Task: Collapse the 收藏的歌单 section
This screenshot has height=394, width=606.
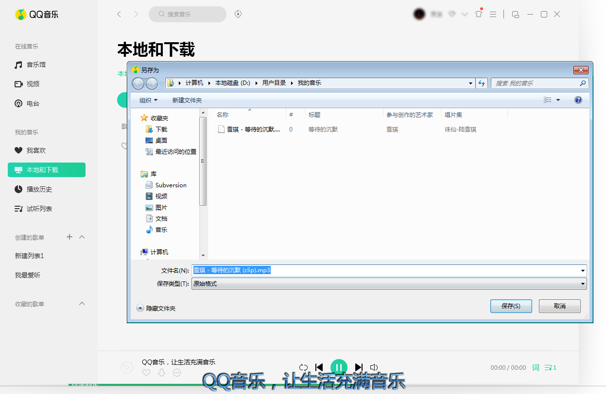Action: (x=82, y=303)
